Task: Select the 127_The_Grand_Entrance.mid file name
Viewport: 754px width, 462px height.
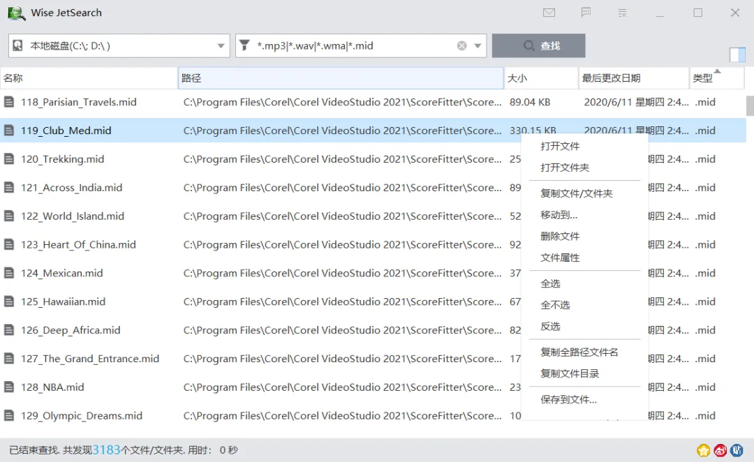Action: [x=90, y=359]
